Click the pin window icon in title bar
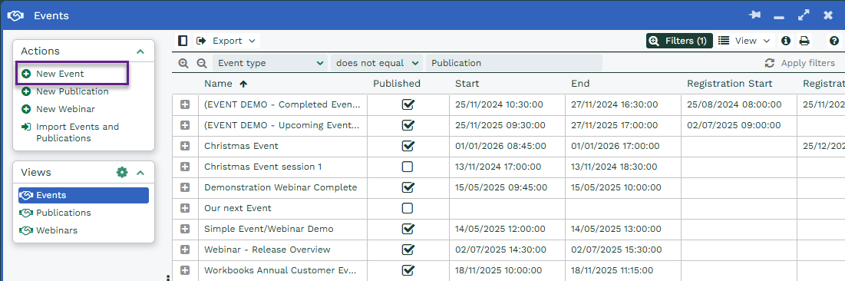The image size is (845, 281). coord(755,15)
